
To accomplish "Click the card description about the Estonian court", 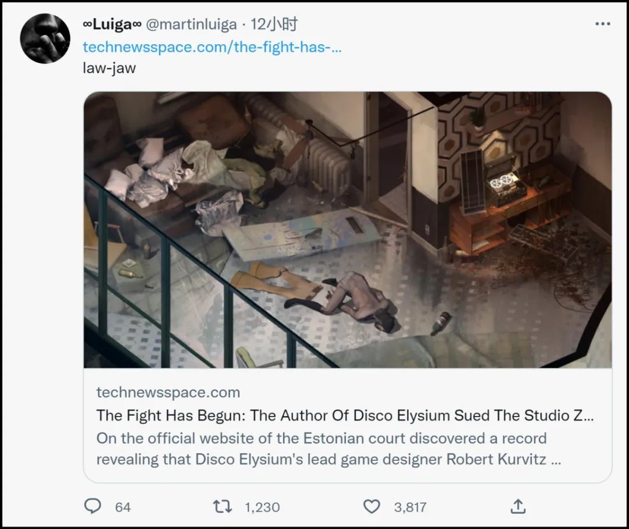I will pyautogui.click(x=328, y=449).
